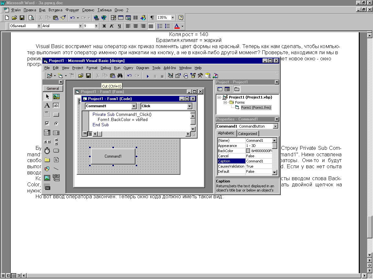Toggle Underline (Ч) formatting

point(119,26)
